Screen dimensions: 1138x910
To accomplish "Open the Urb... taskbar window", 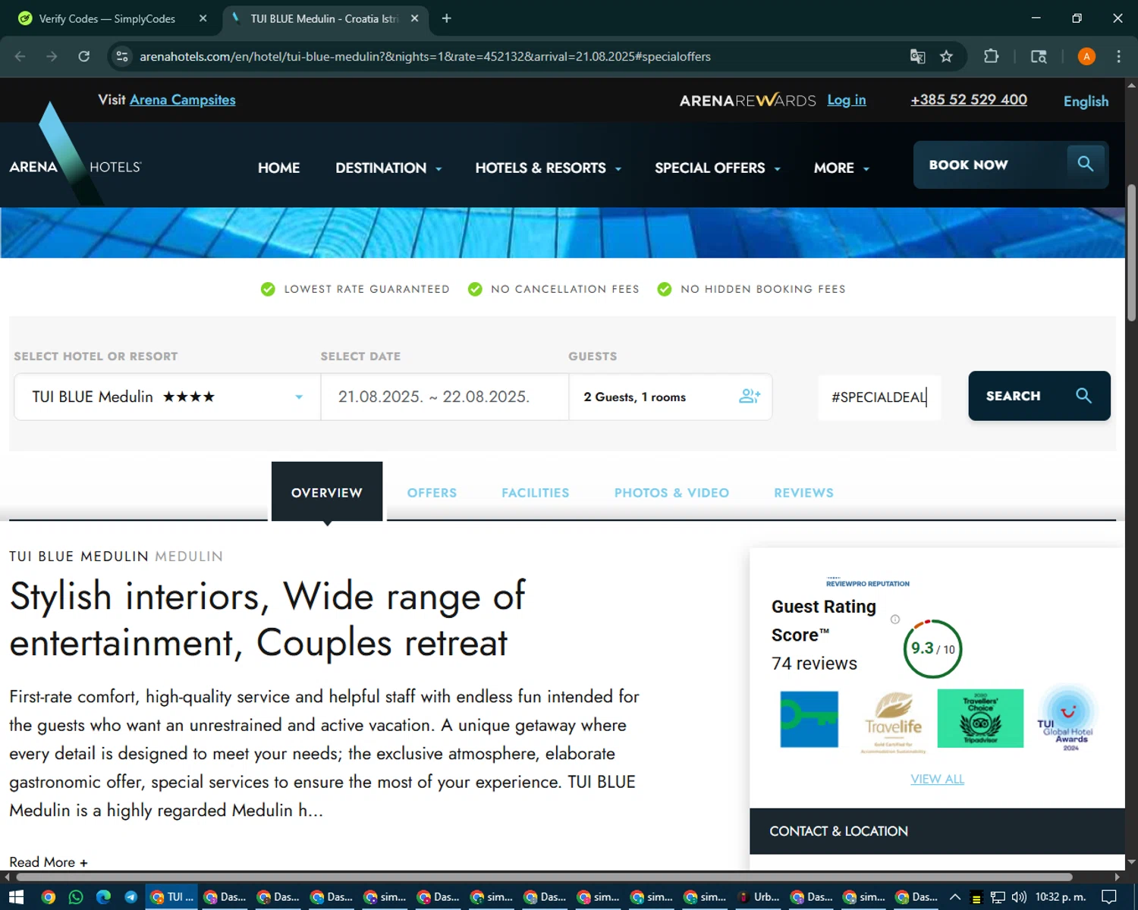I will [759, 897].
